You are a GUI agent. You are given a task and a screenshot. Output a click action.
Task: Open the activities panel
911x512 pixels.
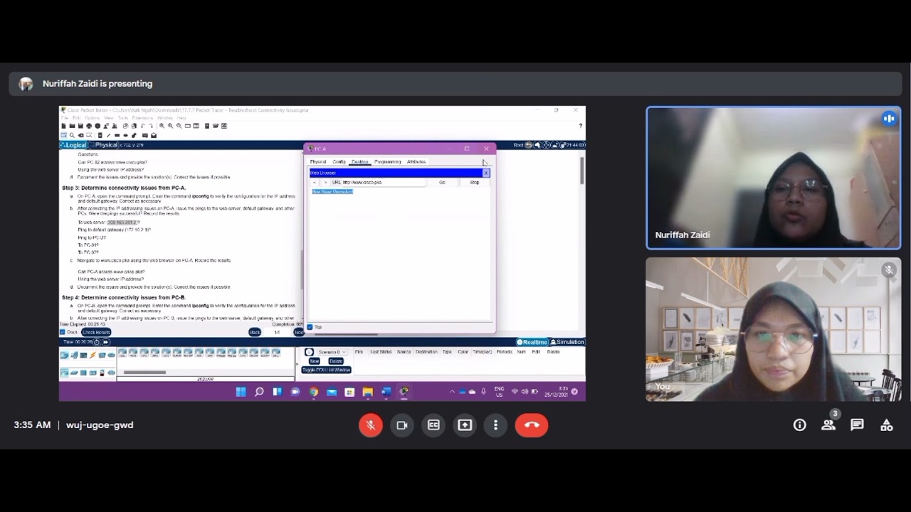886,425
